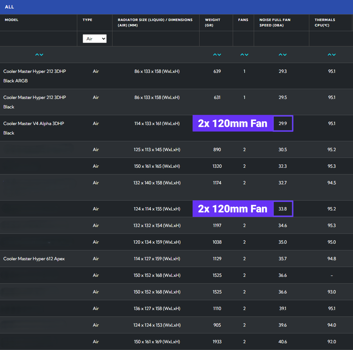Click the MODEL column header

coord(11,20)
